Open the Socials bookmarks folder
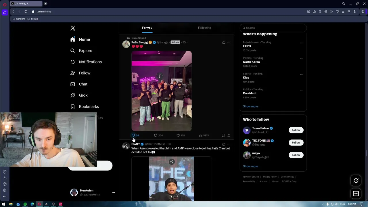This screenshot has height=207, width=368. tap(32, 19)
